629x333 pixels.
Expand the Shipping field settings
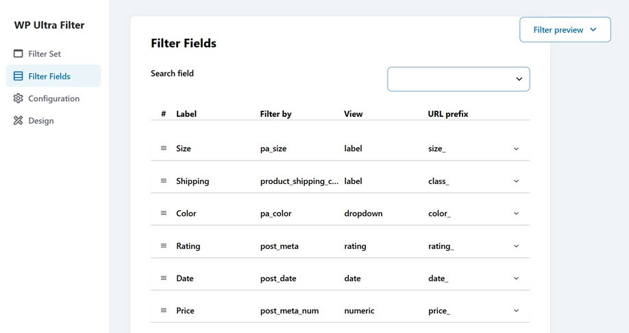click(516, 181)
